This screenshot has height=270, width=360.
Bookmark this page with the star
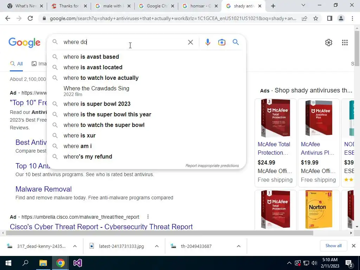coord(316,18)
